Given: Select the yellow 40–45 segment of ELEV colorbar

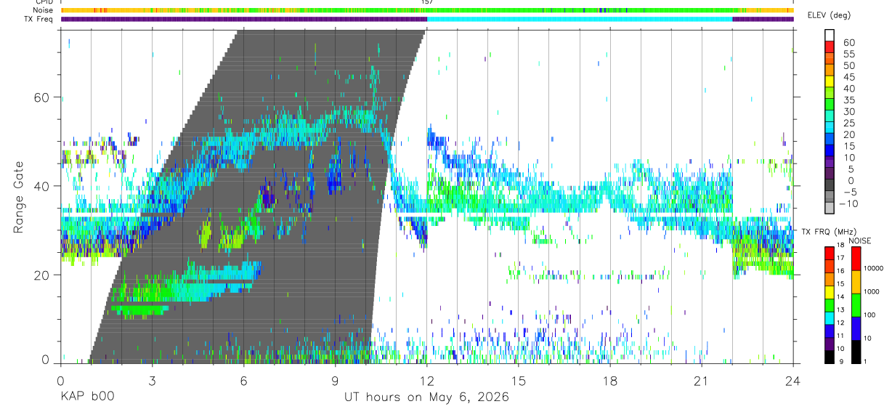Looking at the screenshot, I should pos(829,81).
